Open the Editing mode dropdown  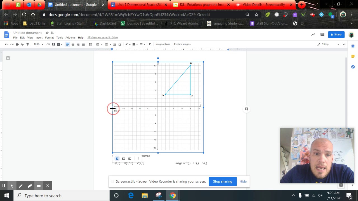(328, 44)
